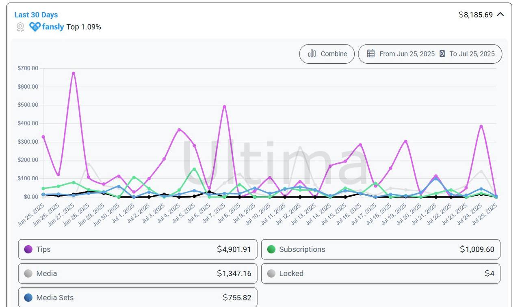
Task: Collapse the Last 30 Days panel chevron
Action: [500, 15]
